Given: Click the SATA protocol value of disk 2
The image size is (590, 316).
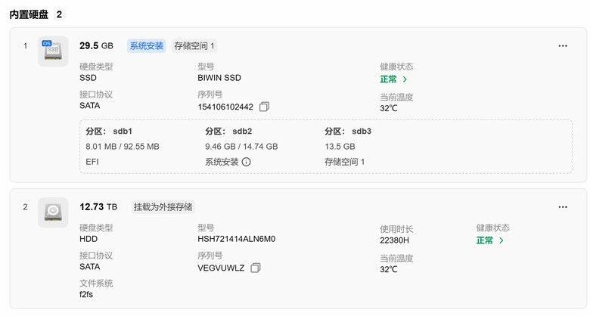Looking at the screenshot, I should [x=89, y=267].
